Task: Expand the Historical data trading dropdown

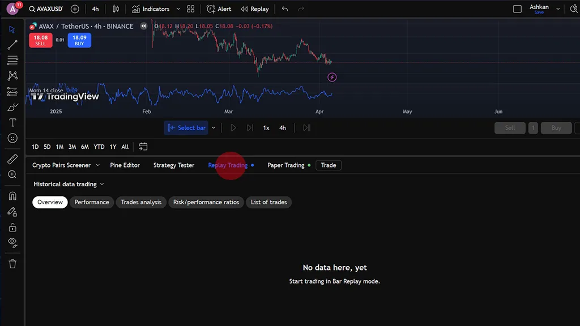Action: (x=69, y=184)
